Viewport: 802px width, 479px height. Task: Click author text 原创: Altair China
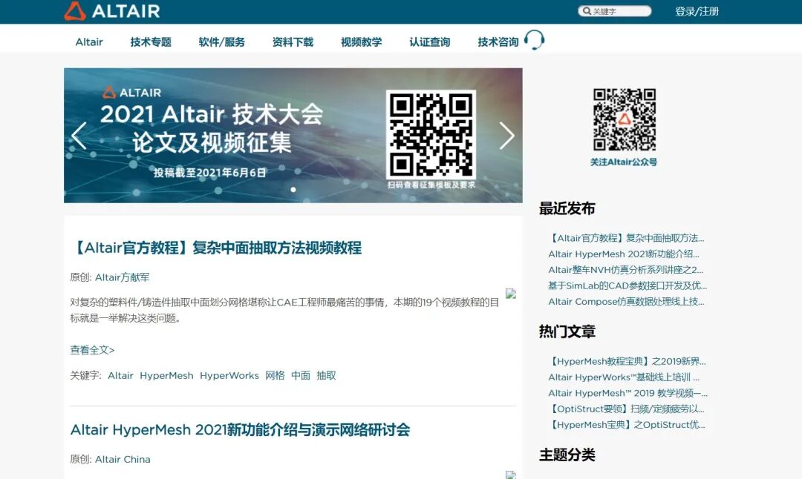[111, 459]
